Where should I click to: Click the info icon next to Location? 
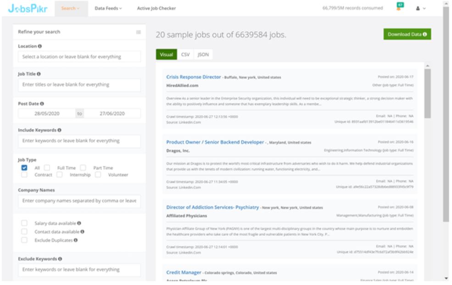[x=40, y=46]
